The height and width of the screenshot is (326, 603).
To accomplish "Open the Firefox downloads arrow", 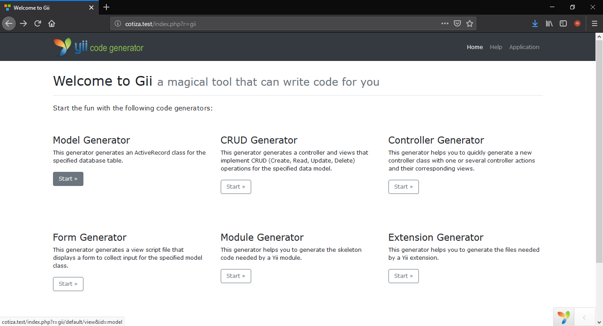I will pos(535,23).
